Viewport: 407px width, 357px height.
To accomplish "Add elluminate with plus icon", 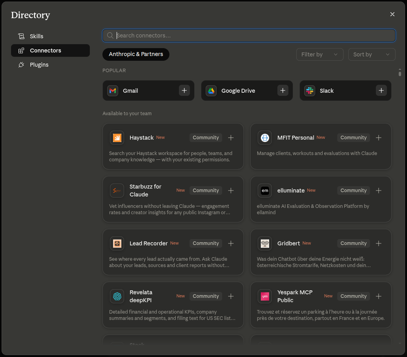I will click(x=379, y=191).
